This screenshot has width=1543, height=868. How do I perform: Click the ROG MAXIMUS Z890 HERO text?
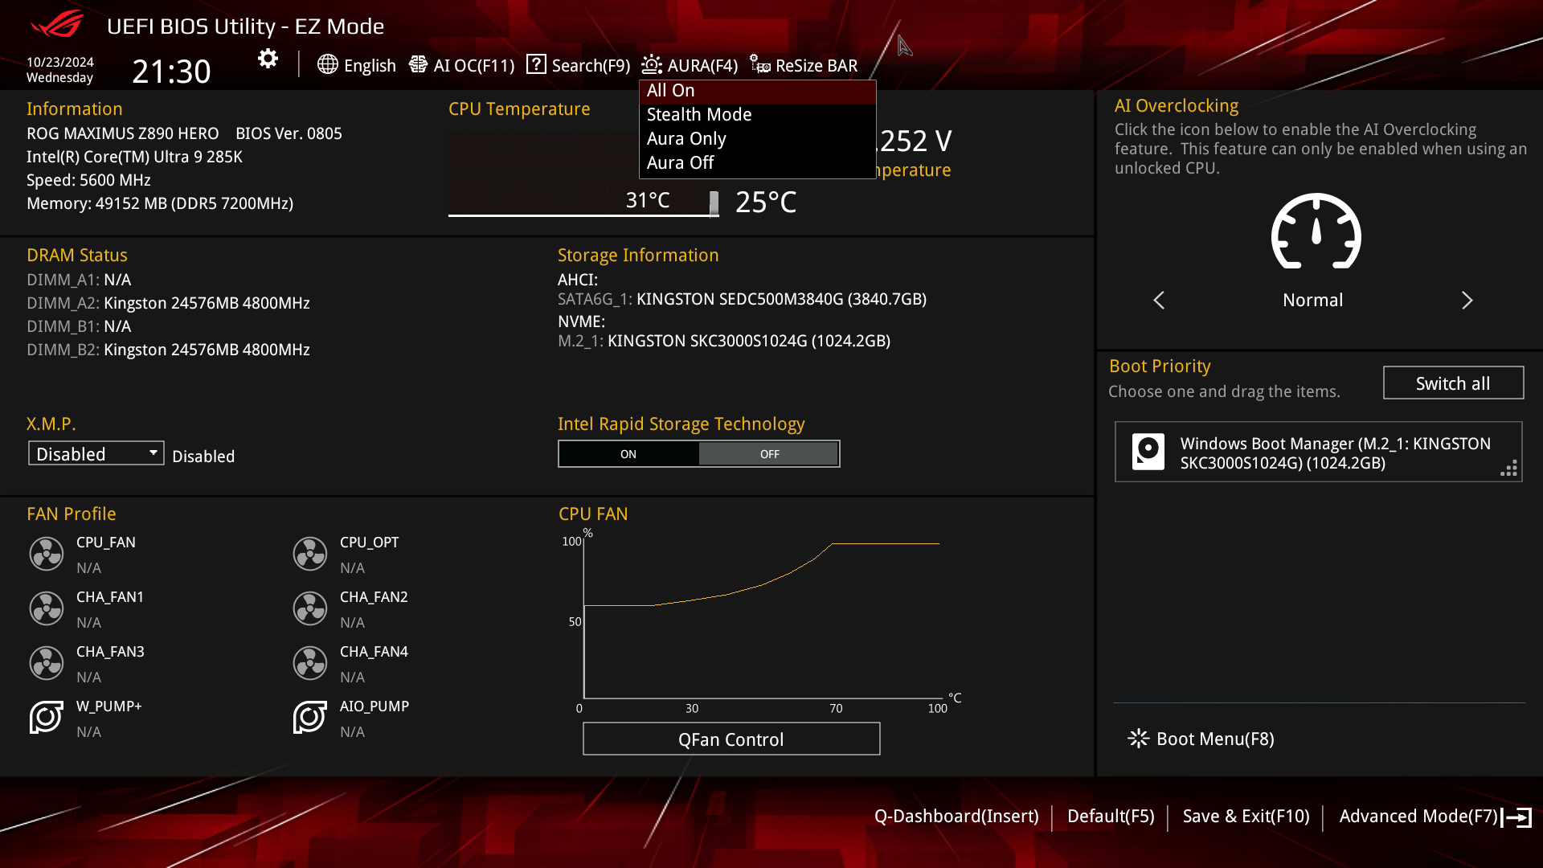(122, 133)
